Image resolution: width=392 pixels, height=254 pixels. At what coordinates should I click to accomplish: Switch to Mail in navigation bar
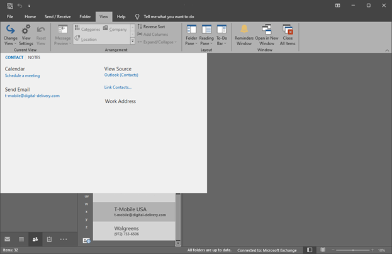[x=8, y=240]
